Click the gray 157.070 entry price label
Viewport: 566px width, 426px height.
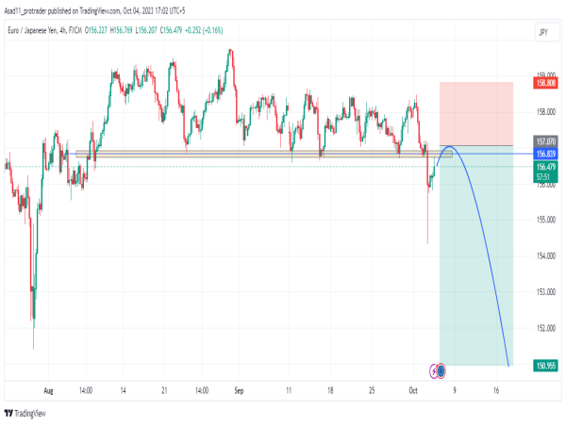point(545,141)
